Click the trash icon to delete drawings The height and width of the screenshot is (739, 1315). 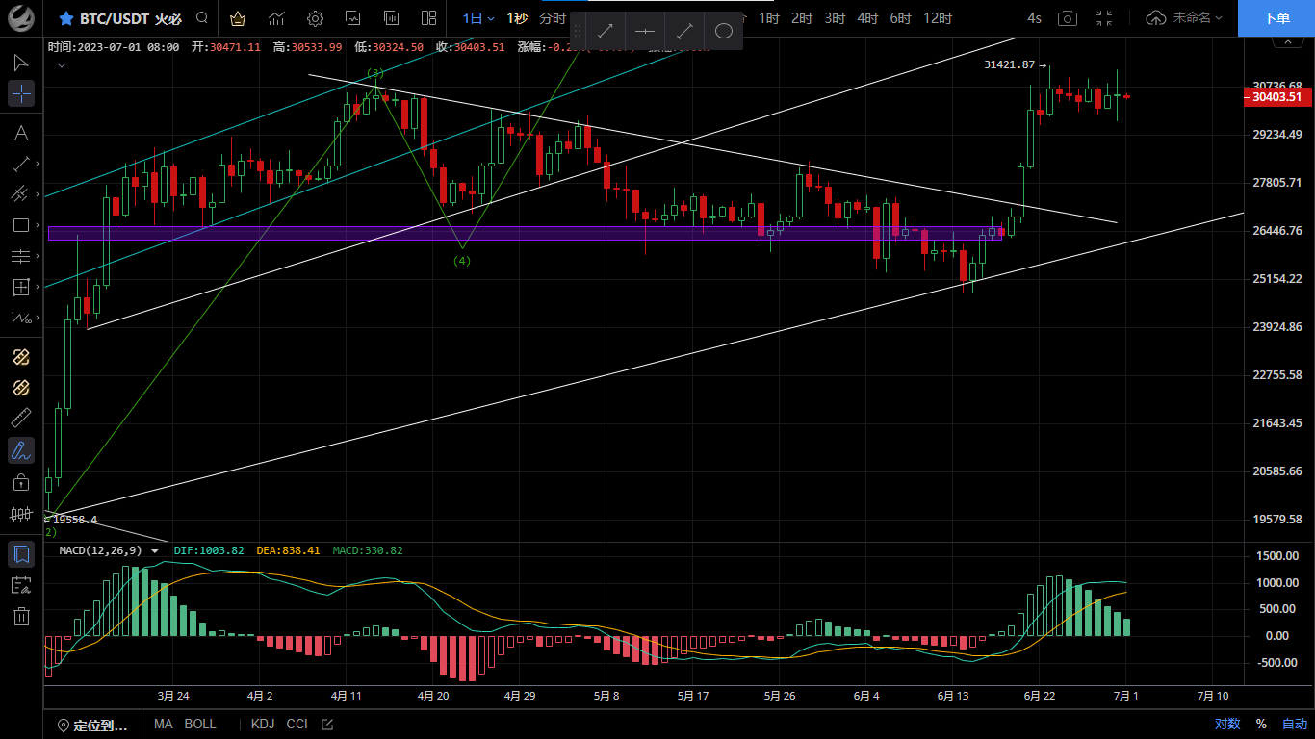coord(21,617)
